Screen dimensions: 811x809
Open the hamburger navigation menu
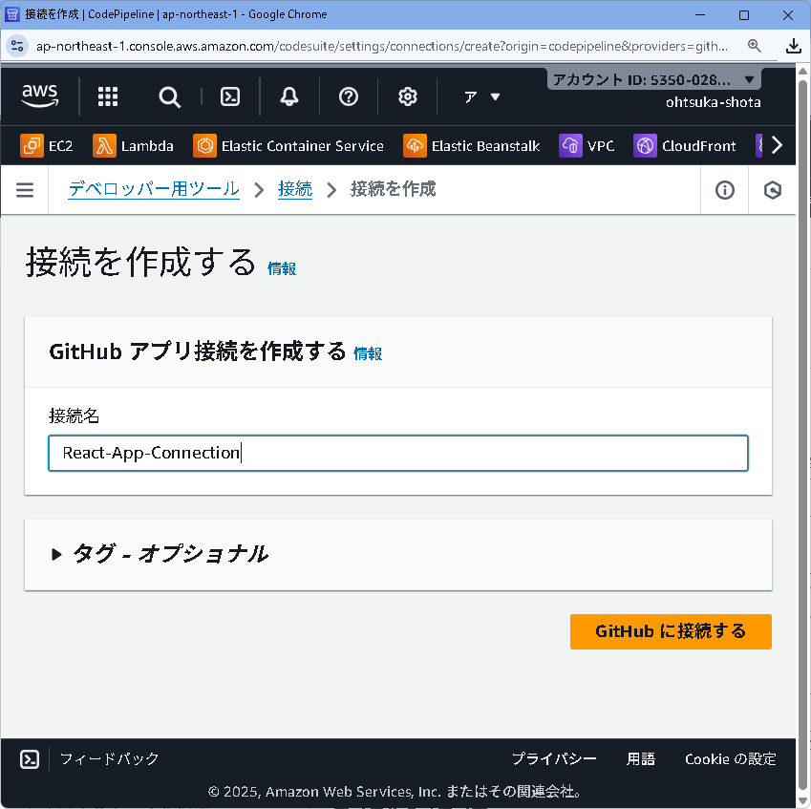(25, 189)
